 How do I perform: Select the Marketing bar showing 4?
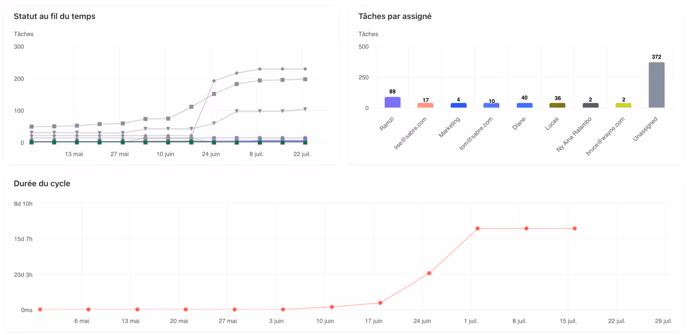tap(458, 105)
